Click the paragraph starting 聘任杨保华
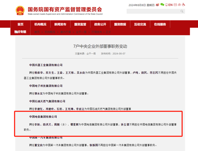Screen dimensions: 198x151 (x=100, y=75)
